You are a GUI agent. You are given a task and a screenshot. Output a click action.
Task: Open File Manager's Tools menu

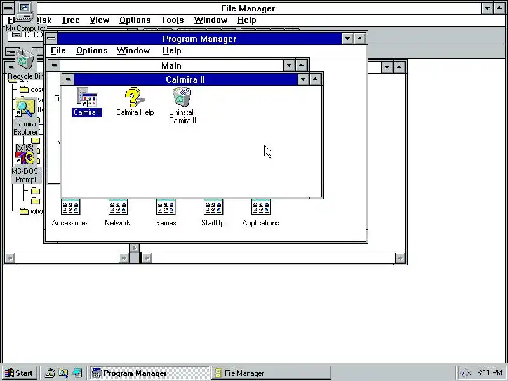click(x=172, y=20)
